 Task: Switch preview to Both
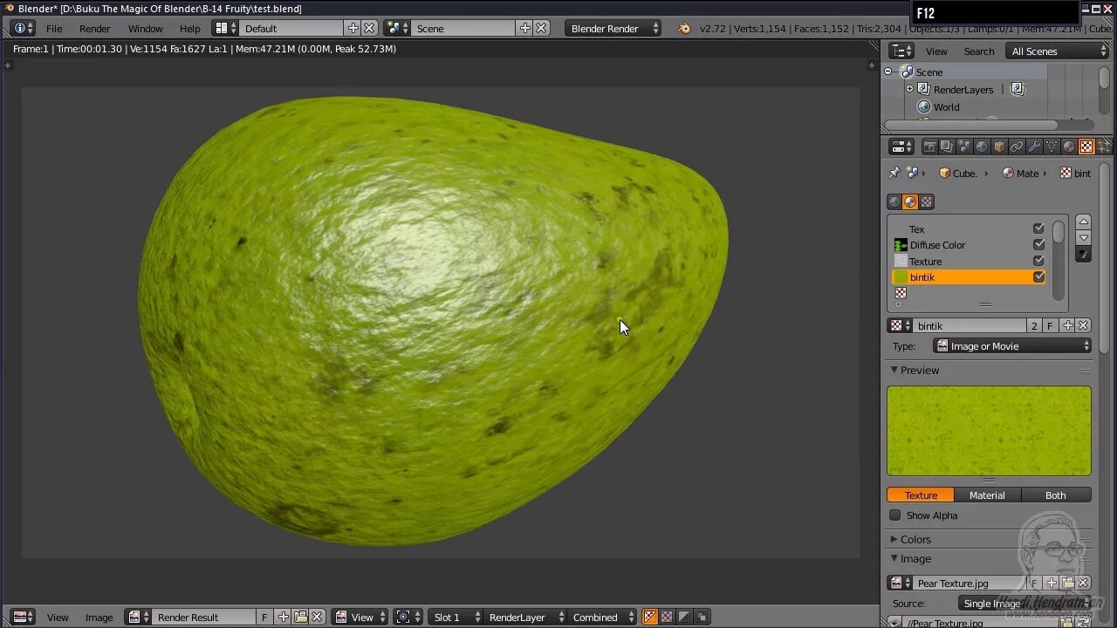[1056, 495]
